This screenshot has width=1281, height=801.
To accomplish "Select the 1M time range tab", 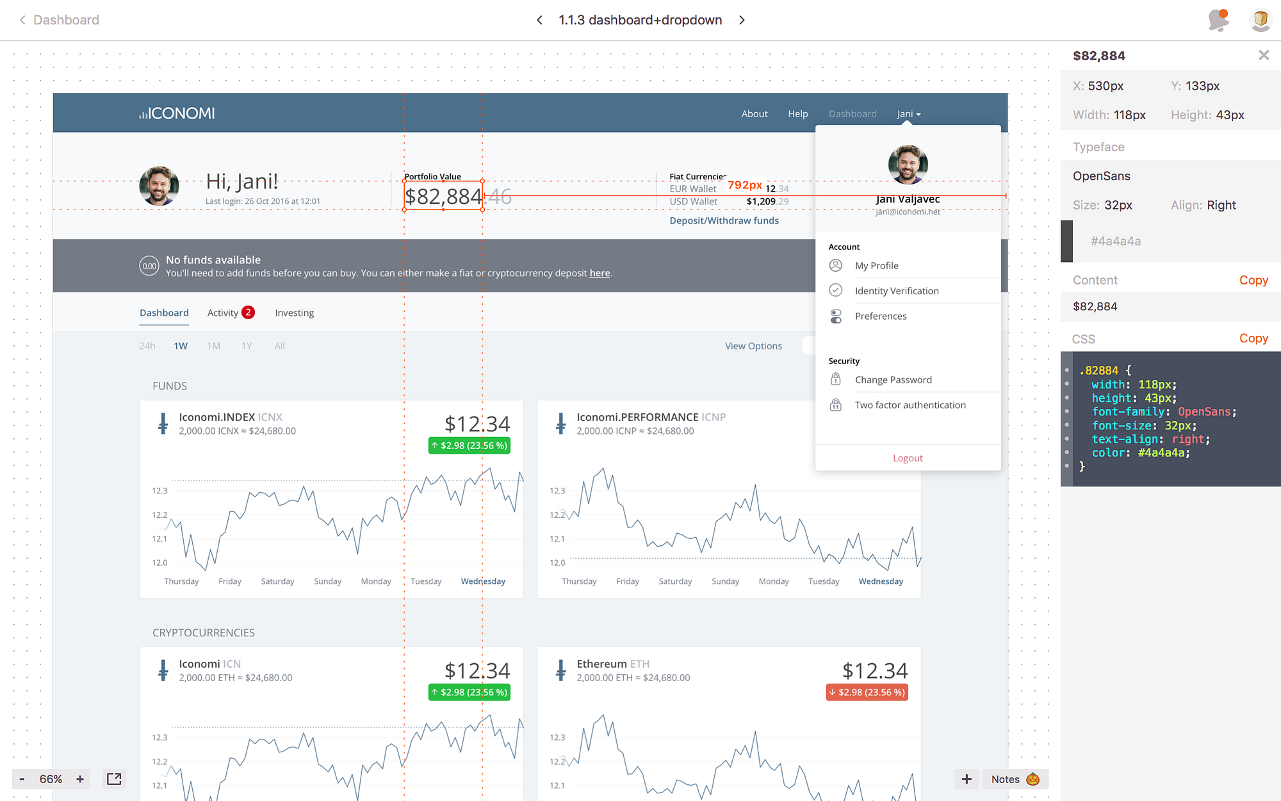I will [213, 346].
